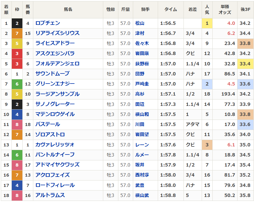Click the 人気 column header

click(x=207, y=9)
